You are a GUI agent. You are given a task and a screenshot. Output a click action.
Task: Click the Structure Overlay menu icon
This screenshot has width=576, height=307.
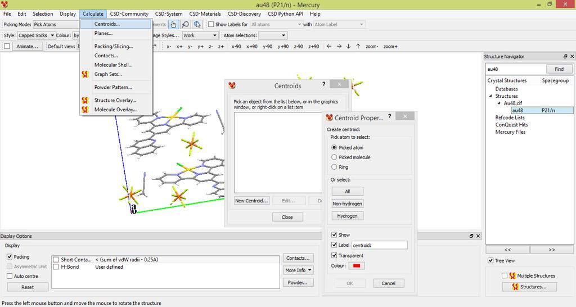(x=85, y=100)
